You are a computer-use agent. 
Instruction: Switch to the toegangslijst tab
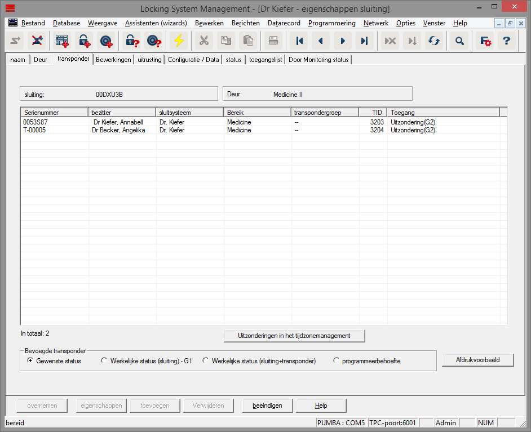coord(265,60)
